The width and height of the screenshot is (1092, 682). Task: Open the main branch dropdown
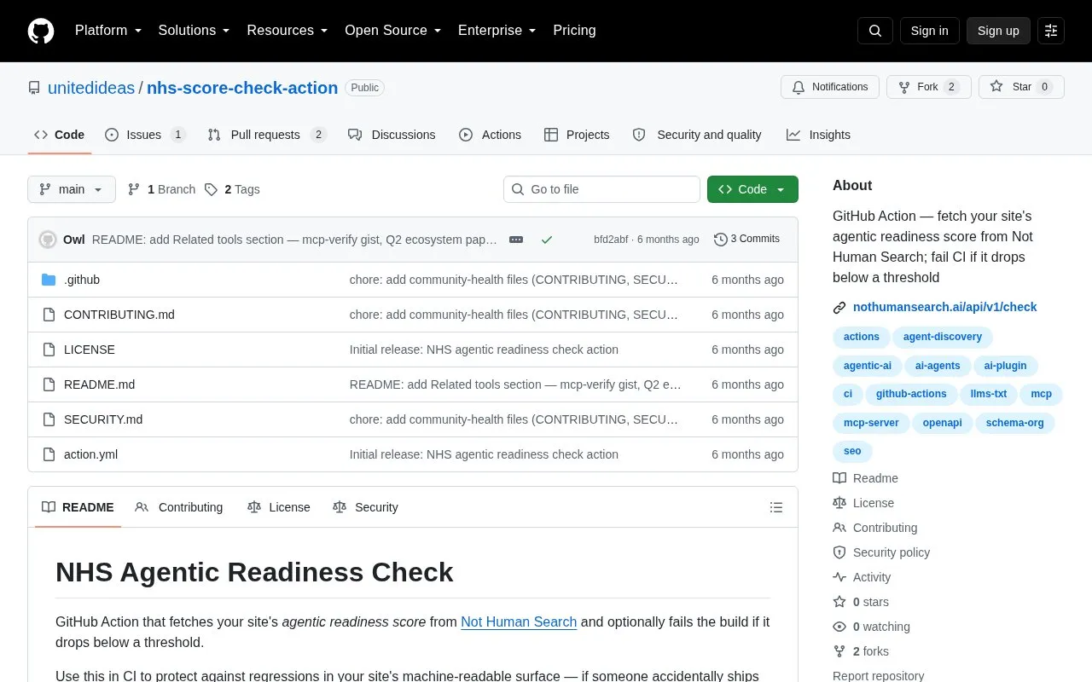[x=72, y=189]
